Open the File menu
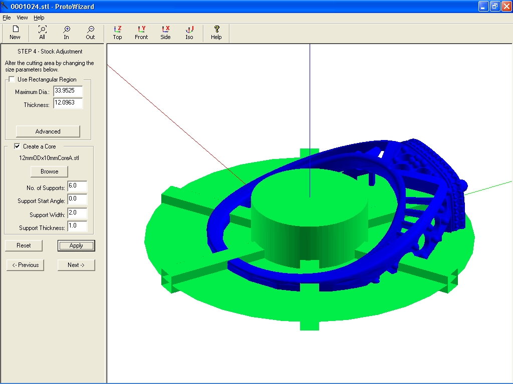513x384 pixels. coord(7,17)
